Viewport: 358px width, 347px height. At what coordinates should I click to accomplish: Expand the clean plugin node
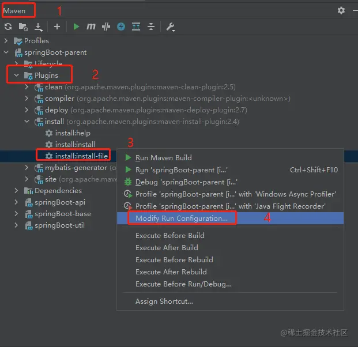point(27,87)
